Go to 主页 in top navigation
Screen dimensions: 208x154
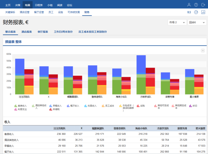(x=8, y=5)
